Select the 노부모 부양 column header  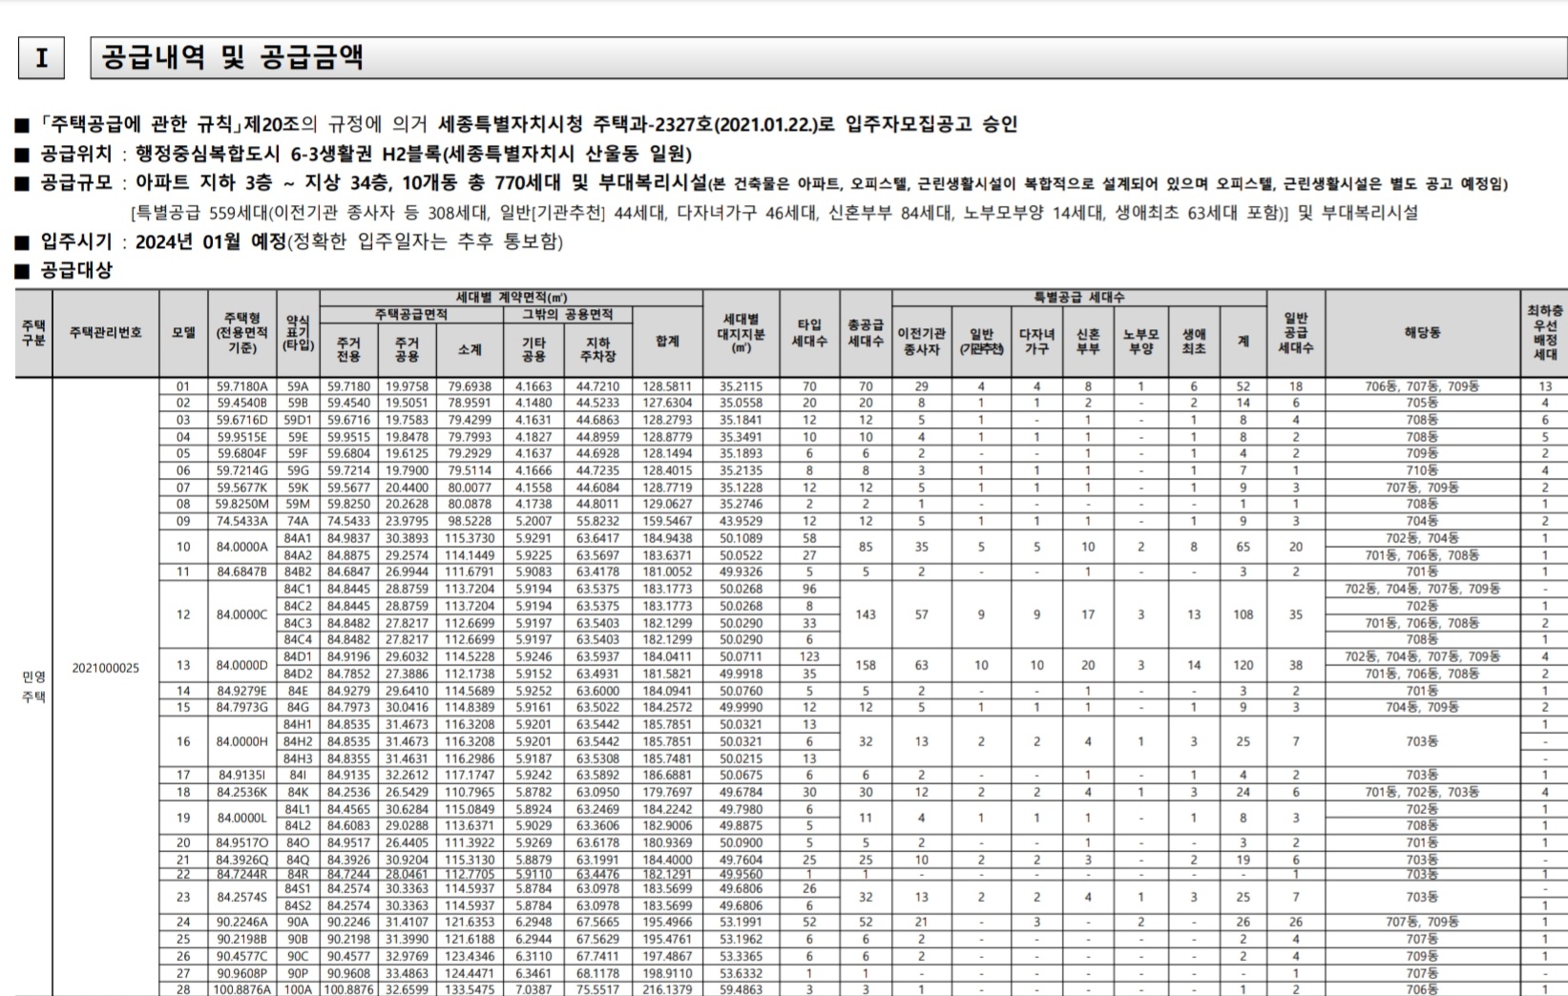[1140, 342]
